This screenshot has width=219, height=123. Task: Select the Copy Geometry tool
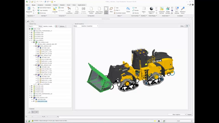42,10
